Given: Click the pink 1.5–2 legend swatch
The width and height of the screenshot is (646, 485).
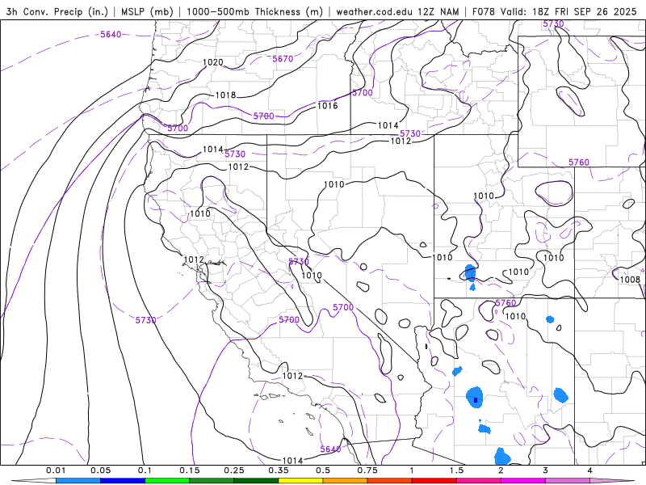Looking at the screenshot, I should (479, 481).
